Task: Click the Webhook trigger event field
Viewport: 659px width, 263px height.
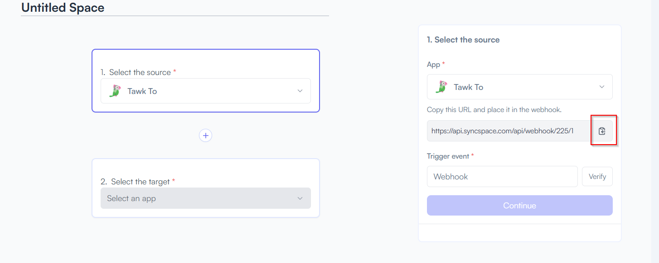Action: click(502, 177)
